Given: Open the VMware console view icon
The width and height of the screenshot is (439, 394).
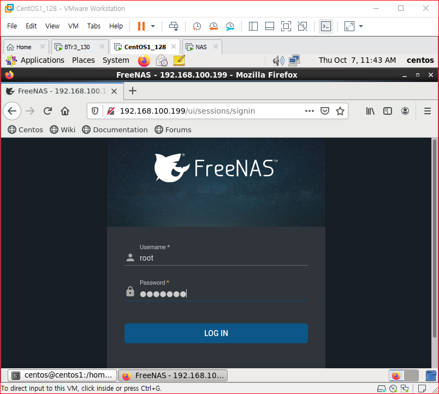Looking at the screenshot, I should pyautogui.click(x=326, y=26).
